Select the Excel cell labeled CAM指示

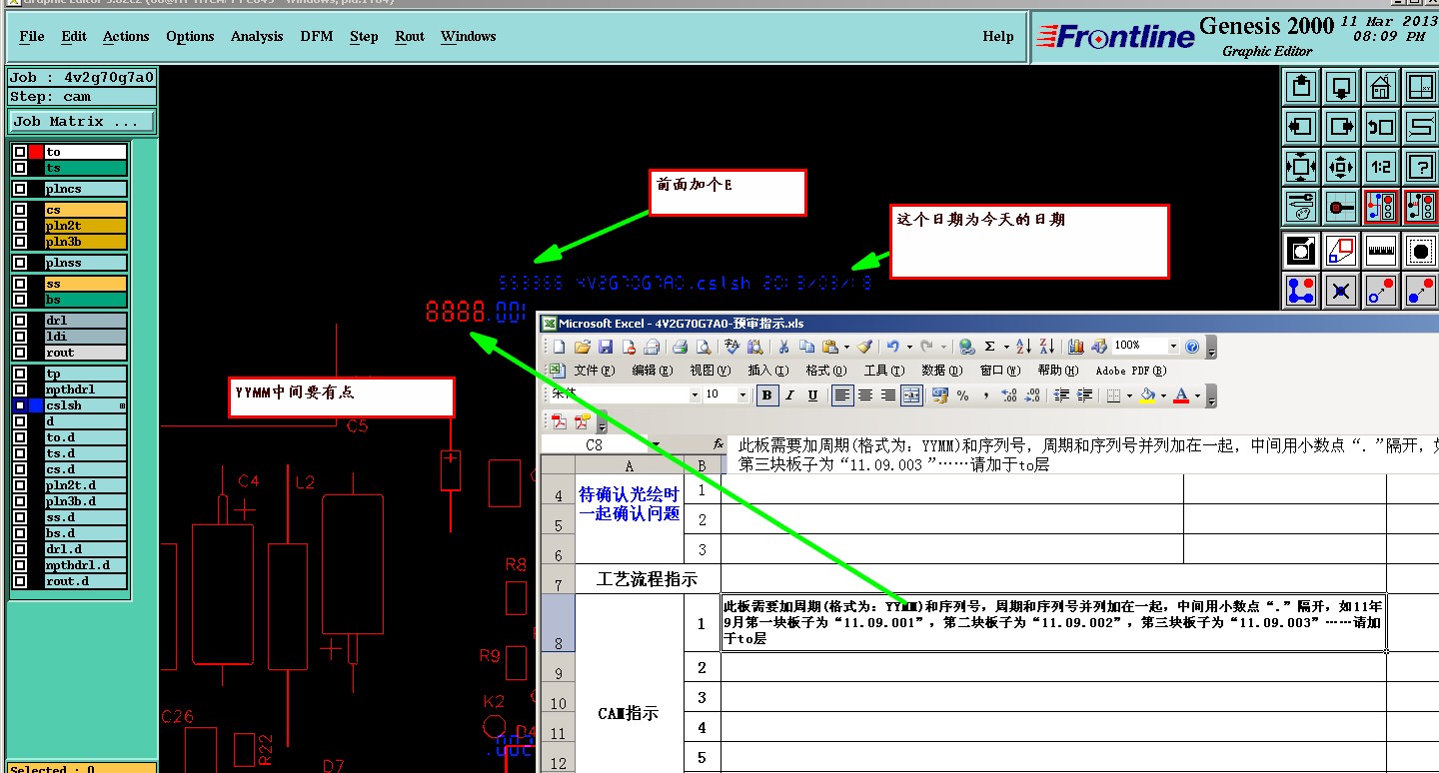(x=629, y=713)
